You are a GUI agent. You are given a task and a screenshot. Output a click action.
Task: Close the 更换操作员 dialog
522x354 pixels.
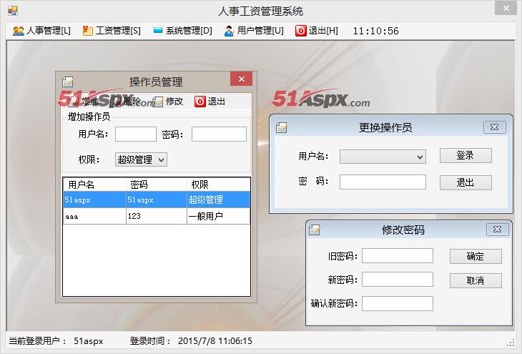pos(494,127)
